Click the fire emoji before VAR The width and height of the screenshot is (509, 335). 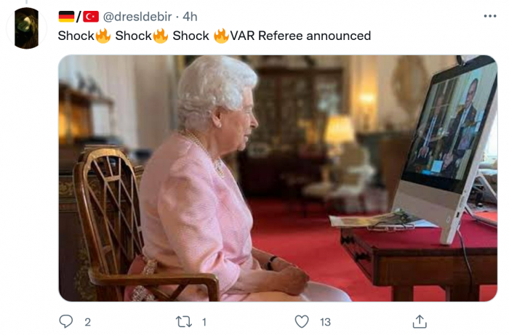221,36
